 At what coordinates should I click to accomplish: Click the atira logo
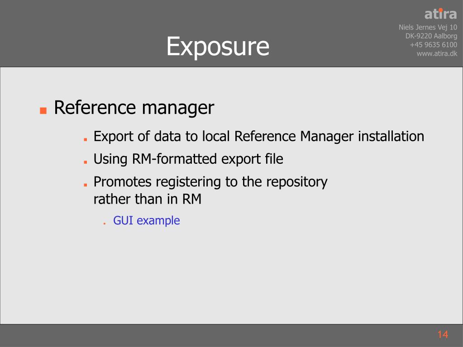coord(440,14)
